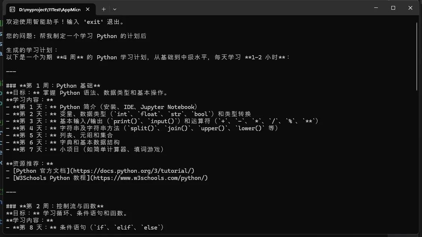Click the terminal icon on the active tab
This screenshot has width=422, height=237.
[x=12, y=9]
